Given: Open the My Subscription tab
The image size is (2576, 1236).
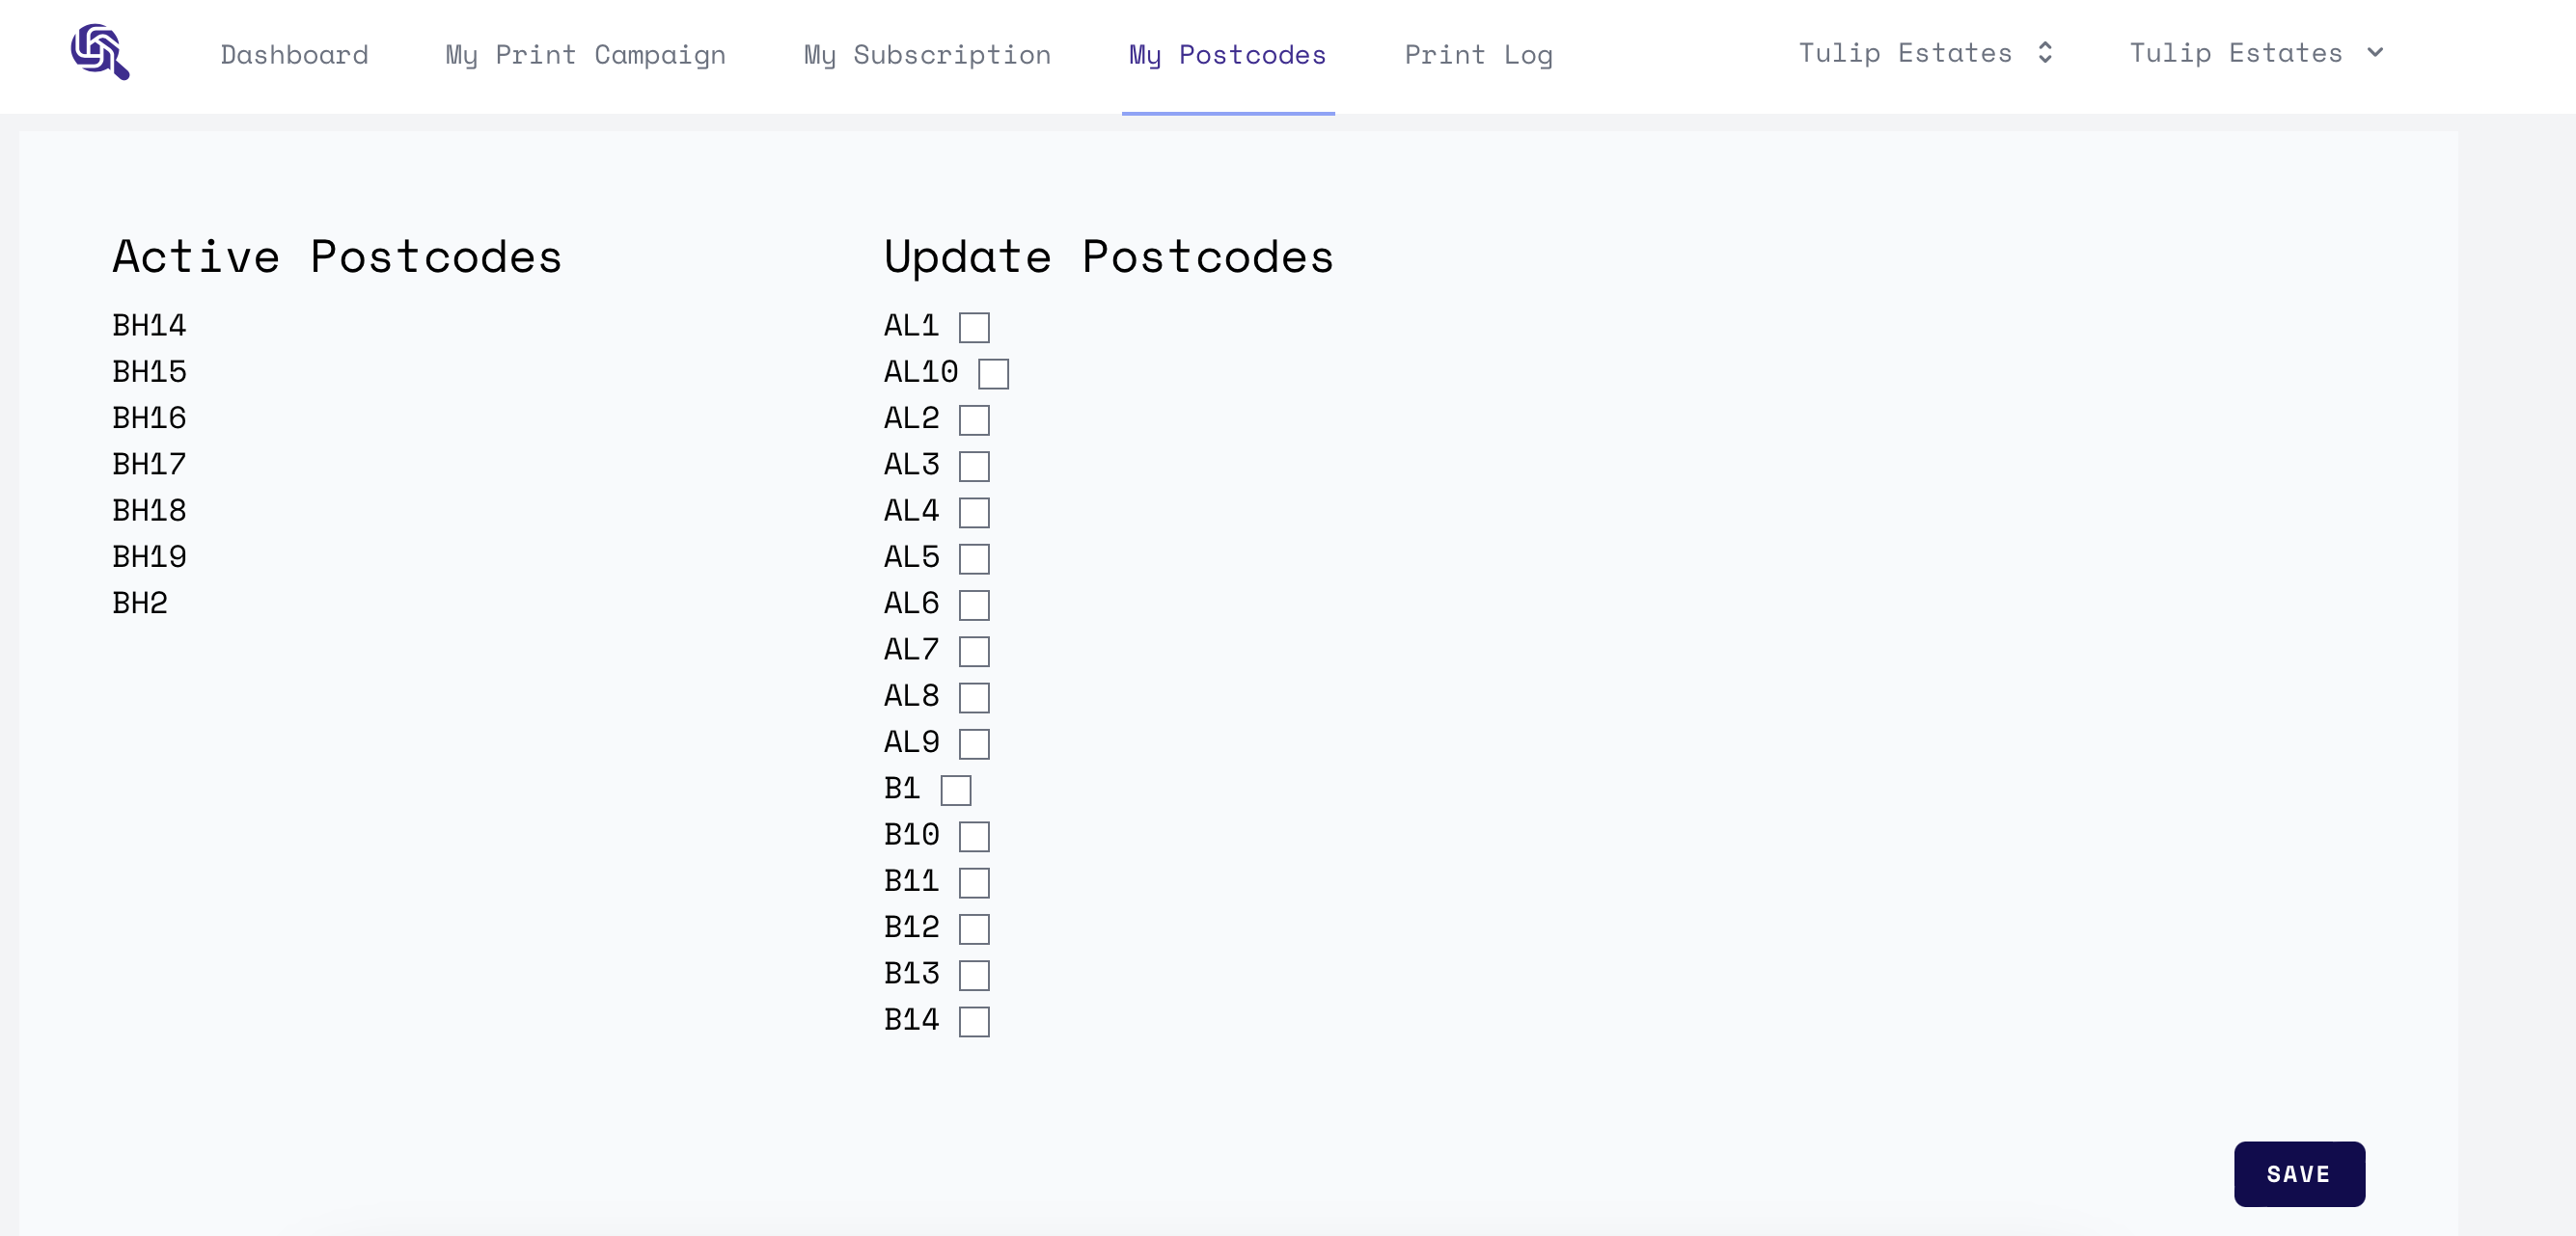Looking at the screenshot, I should [927, 55].
